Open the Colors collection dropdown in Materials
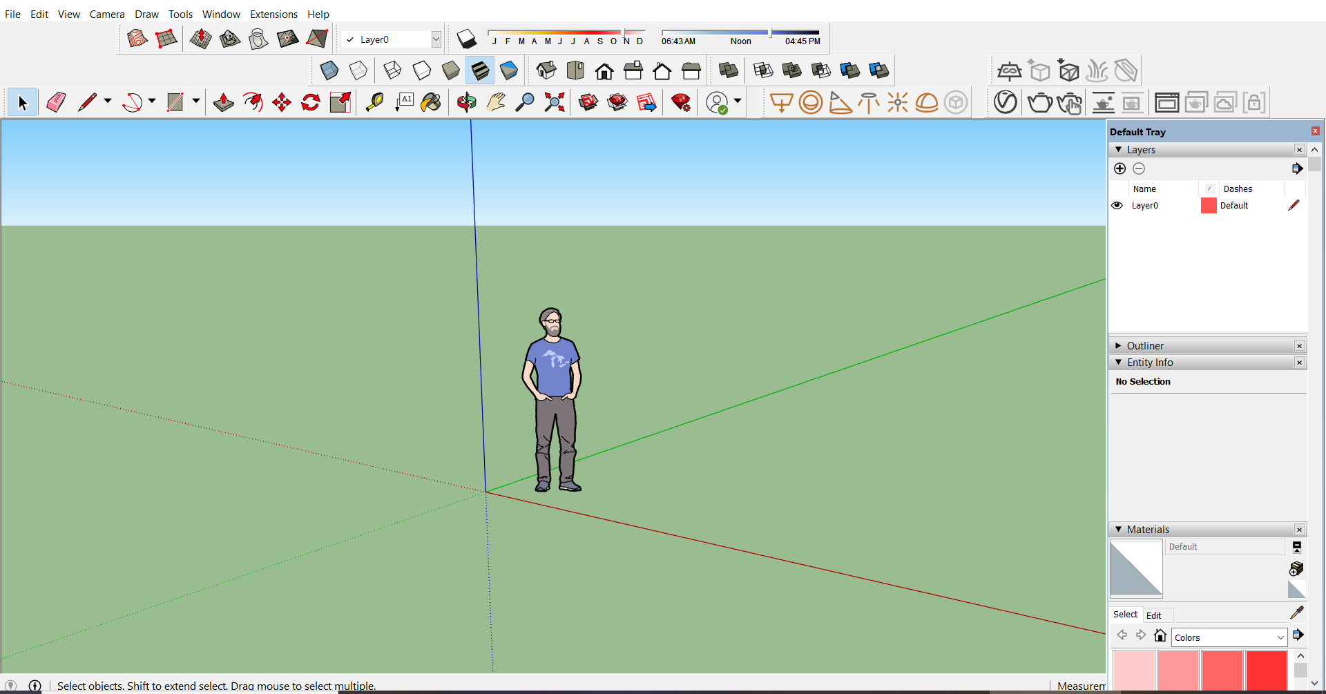Image resolution: width=1326 pixels, height=694 pixels. click(x=1281, y=637)
